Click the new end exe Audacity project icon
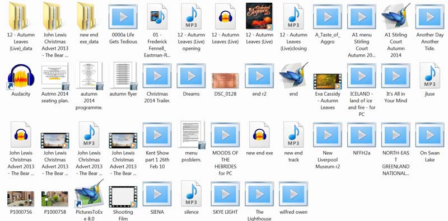448x221 pixels. point(259,134)
